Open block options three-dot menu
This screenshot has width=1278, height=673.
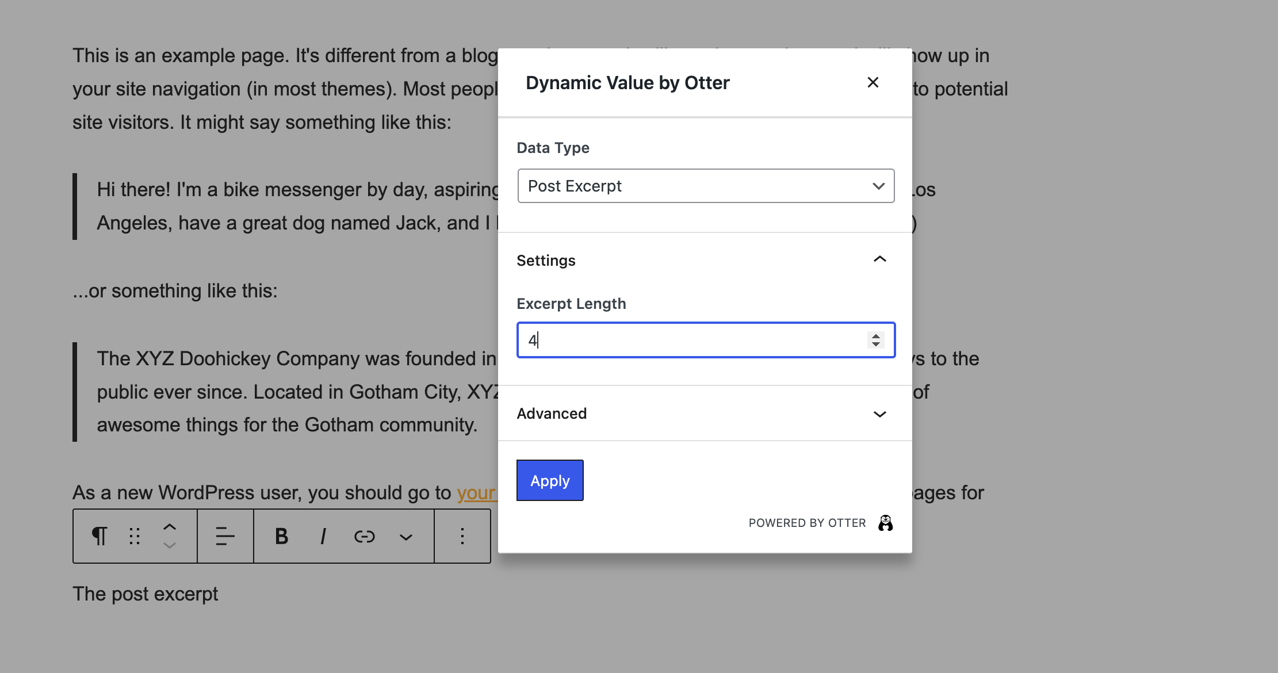(462, 536)
